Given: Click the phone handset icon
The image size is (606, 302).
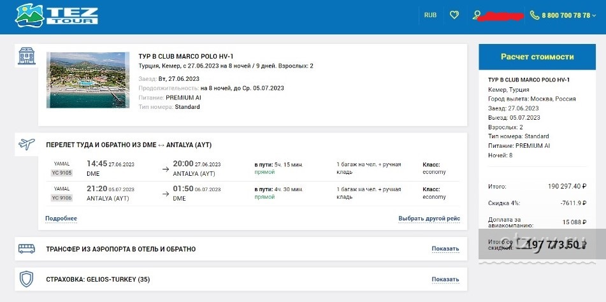Looking at the screenshot, I should pos(534,15).
